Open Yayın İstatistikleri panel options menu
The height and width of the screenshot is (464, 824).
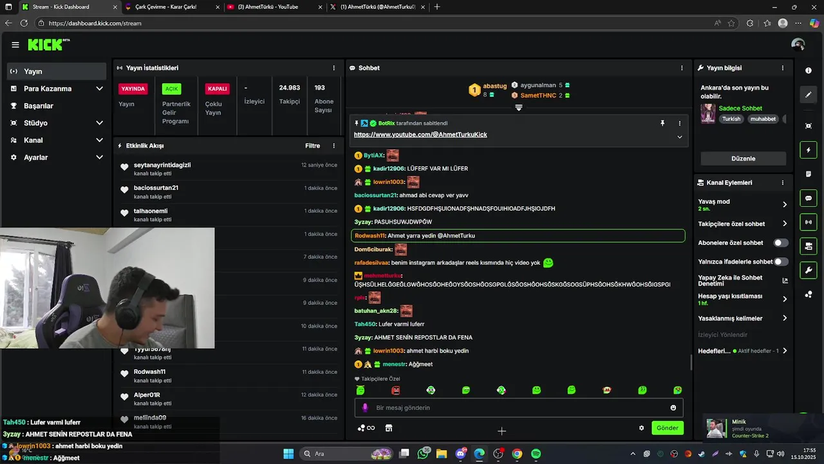coord(333,68)
